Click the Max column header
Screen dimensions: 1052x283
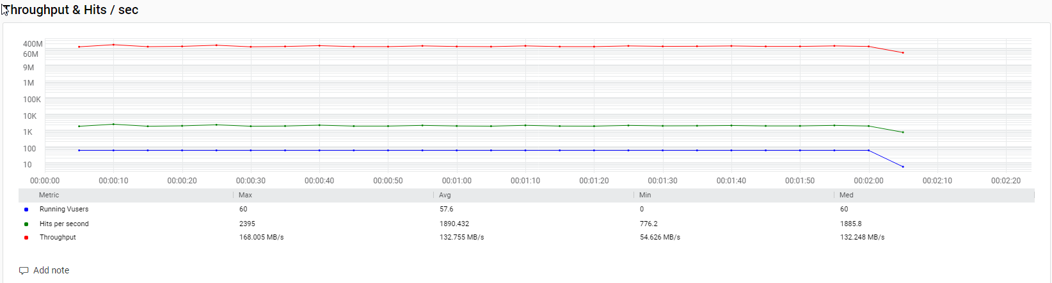pyautogui.click(x=245, y=195)
